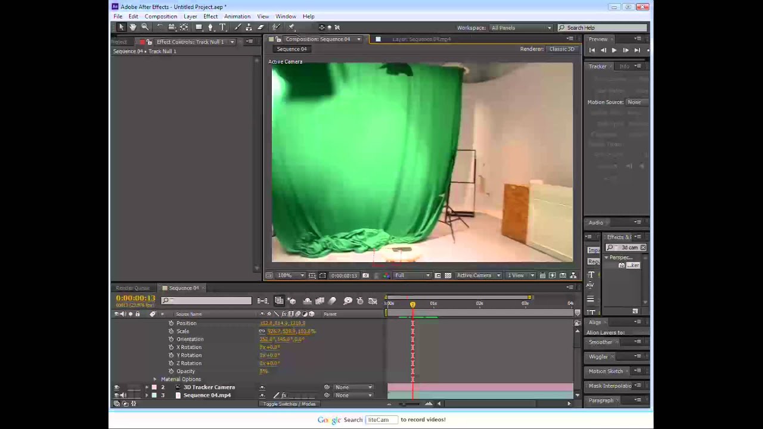Hide the 3D Tracker Camera layer
Viewport: 763px width, 429px height.
[116, 387]
